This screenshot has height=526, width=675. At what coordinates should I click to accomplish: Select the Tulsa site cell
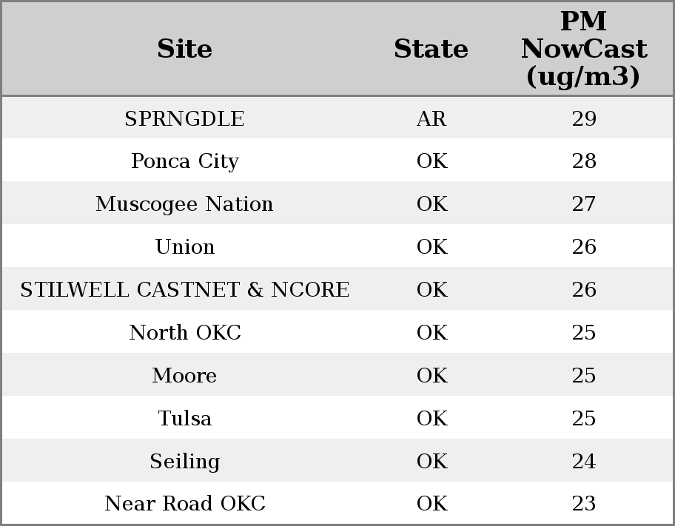[184, 419]
